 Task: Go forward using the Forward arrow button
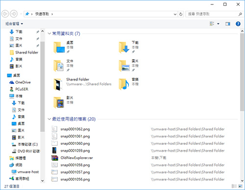pyautogui.click(x=14, y=14)
